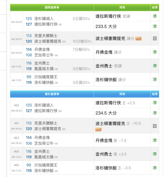Screen dimensions: 165x177
Task: Click 準 result beside 達拉斯獨行俠 主 +2.5
Action: point(155,103)
